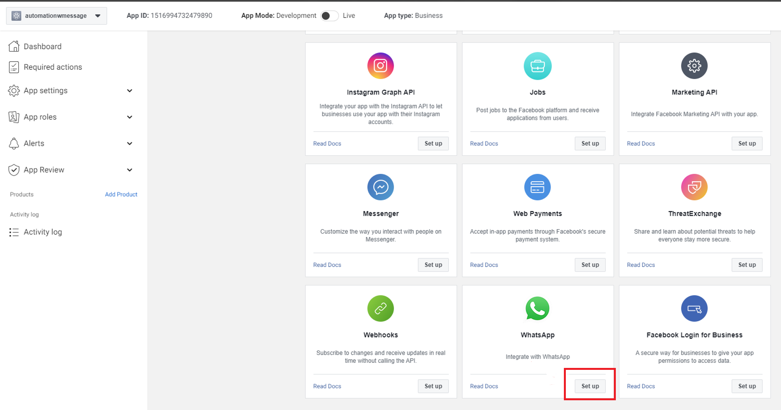Select App settings menu item
Viewport: 781px width, 410px height.
46,90
